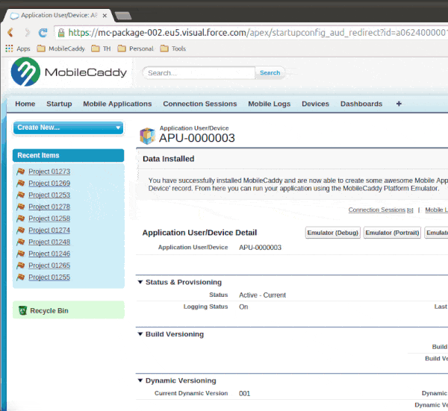Click the browser reload icon
Image resolution: width=448 pixels, height=411 pixels.
tap(43, 33)
